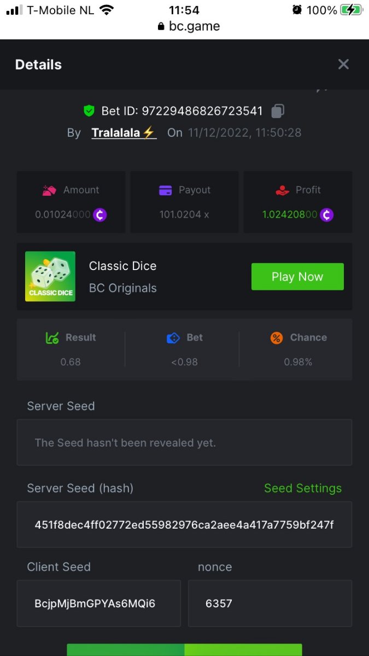Tap the Chance percent icon
The width and height of the screenshot is (369, 656).
[277, 338]
